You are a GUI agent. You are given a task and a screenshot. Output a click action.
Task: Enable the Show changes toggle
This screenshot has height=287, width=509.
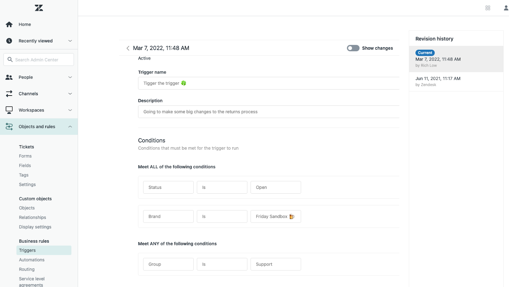(x=353, y=48)
